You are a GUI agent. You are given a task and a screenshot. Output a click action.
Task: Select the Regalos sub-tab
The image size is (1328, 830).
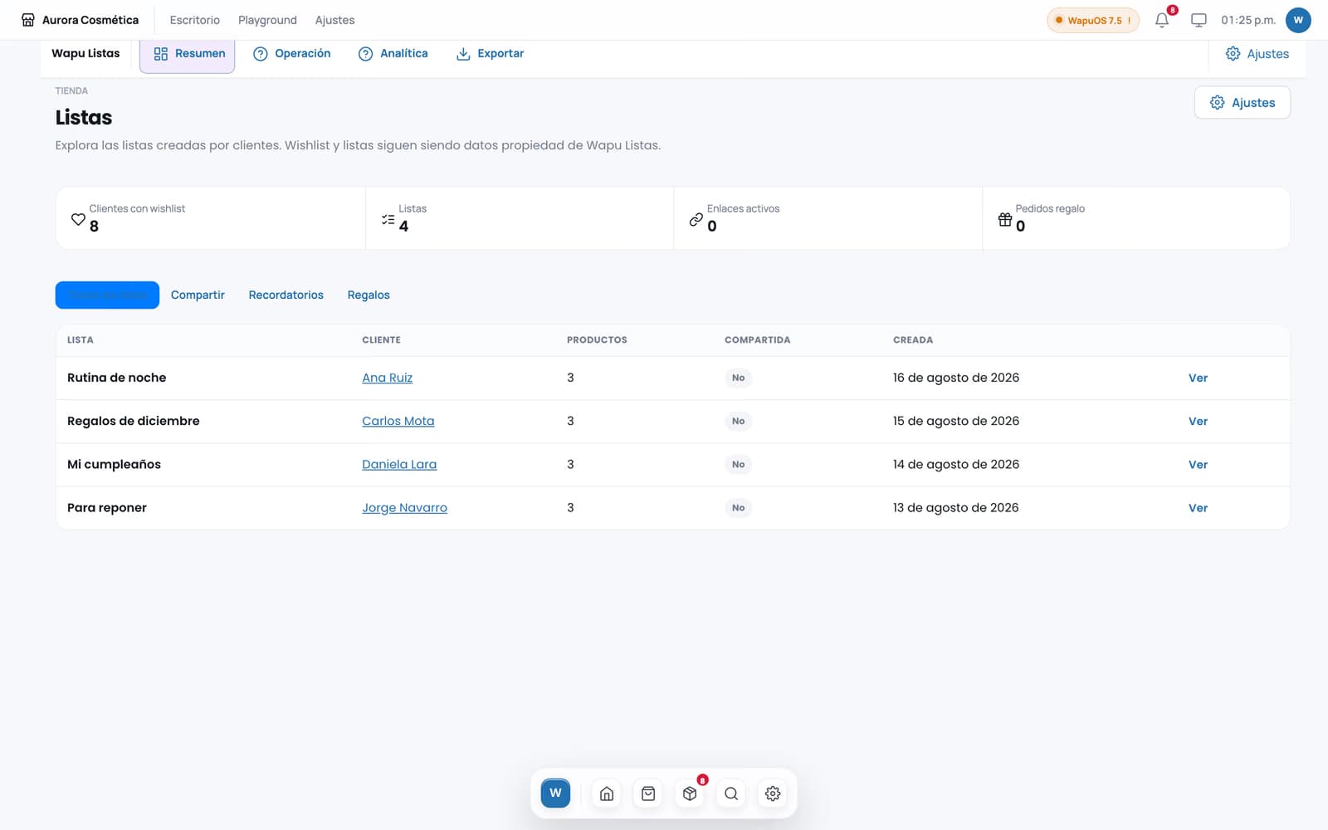(x=369, y=295)
